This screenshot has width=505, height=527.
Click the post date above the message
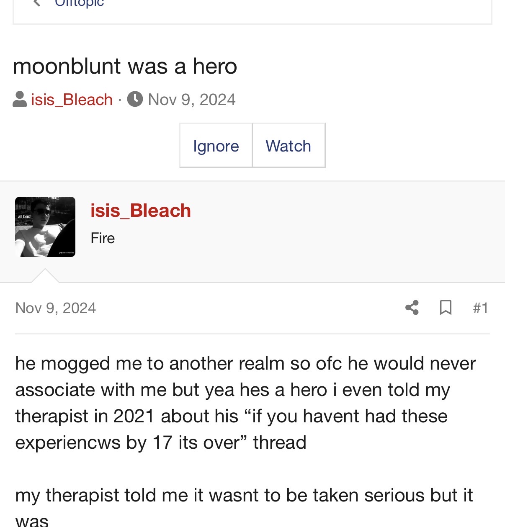[x=56, y=308]
